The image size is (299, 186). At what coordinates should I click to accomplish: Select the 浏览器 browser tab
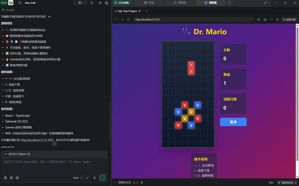point(211,3)
